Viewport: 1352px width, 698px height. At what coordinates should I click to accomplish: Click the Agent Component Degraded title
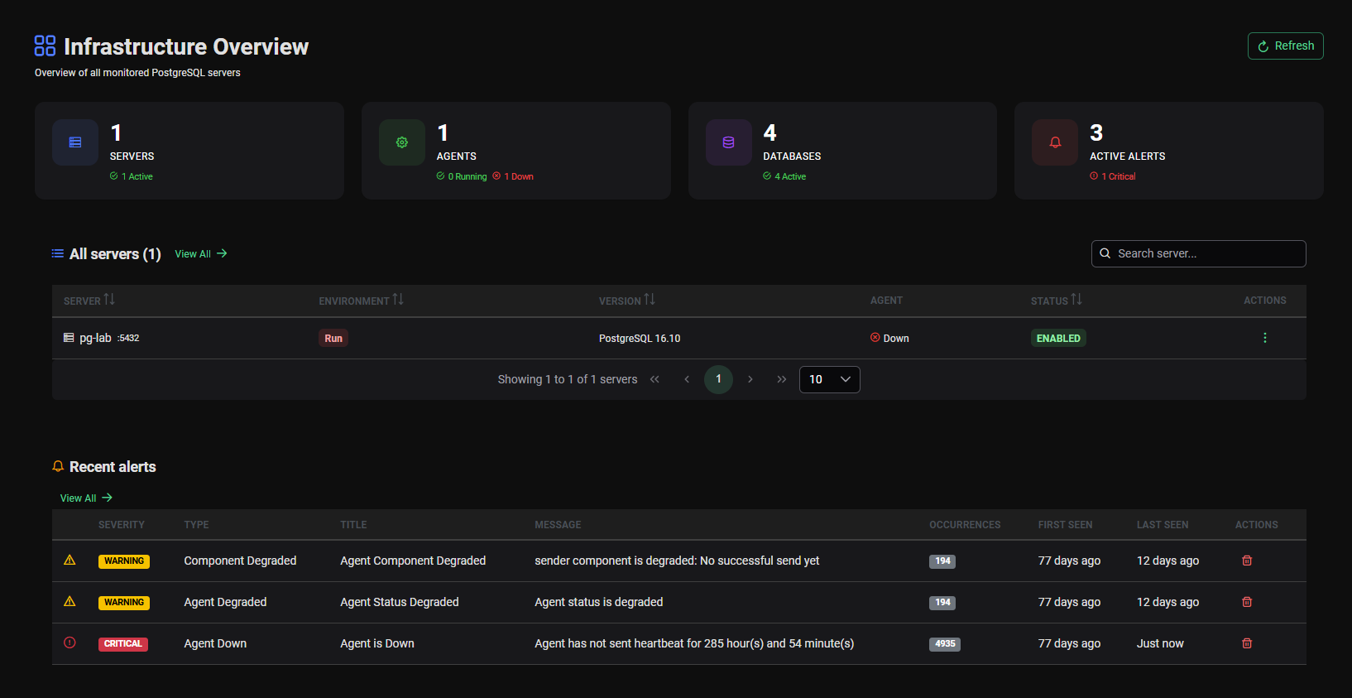click(x=413, y=561)
